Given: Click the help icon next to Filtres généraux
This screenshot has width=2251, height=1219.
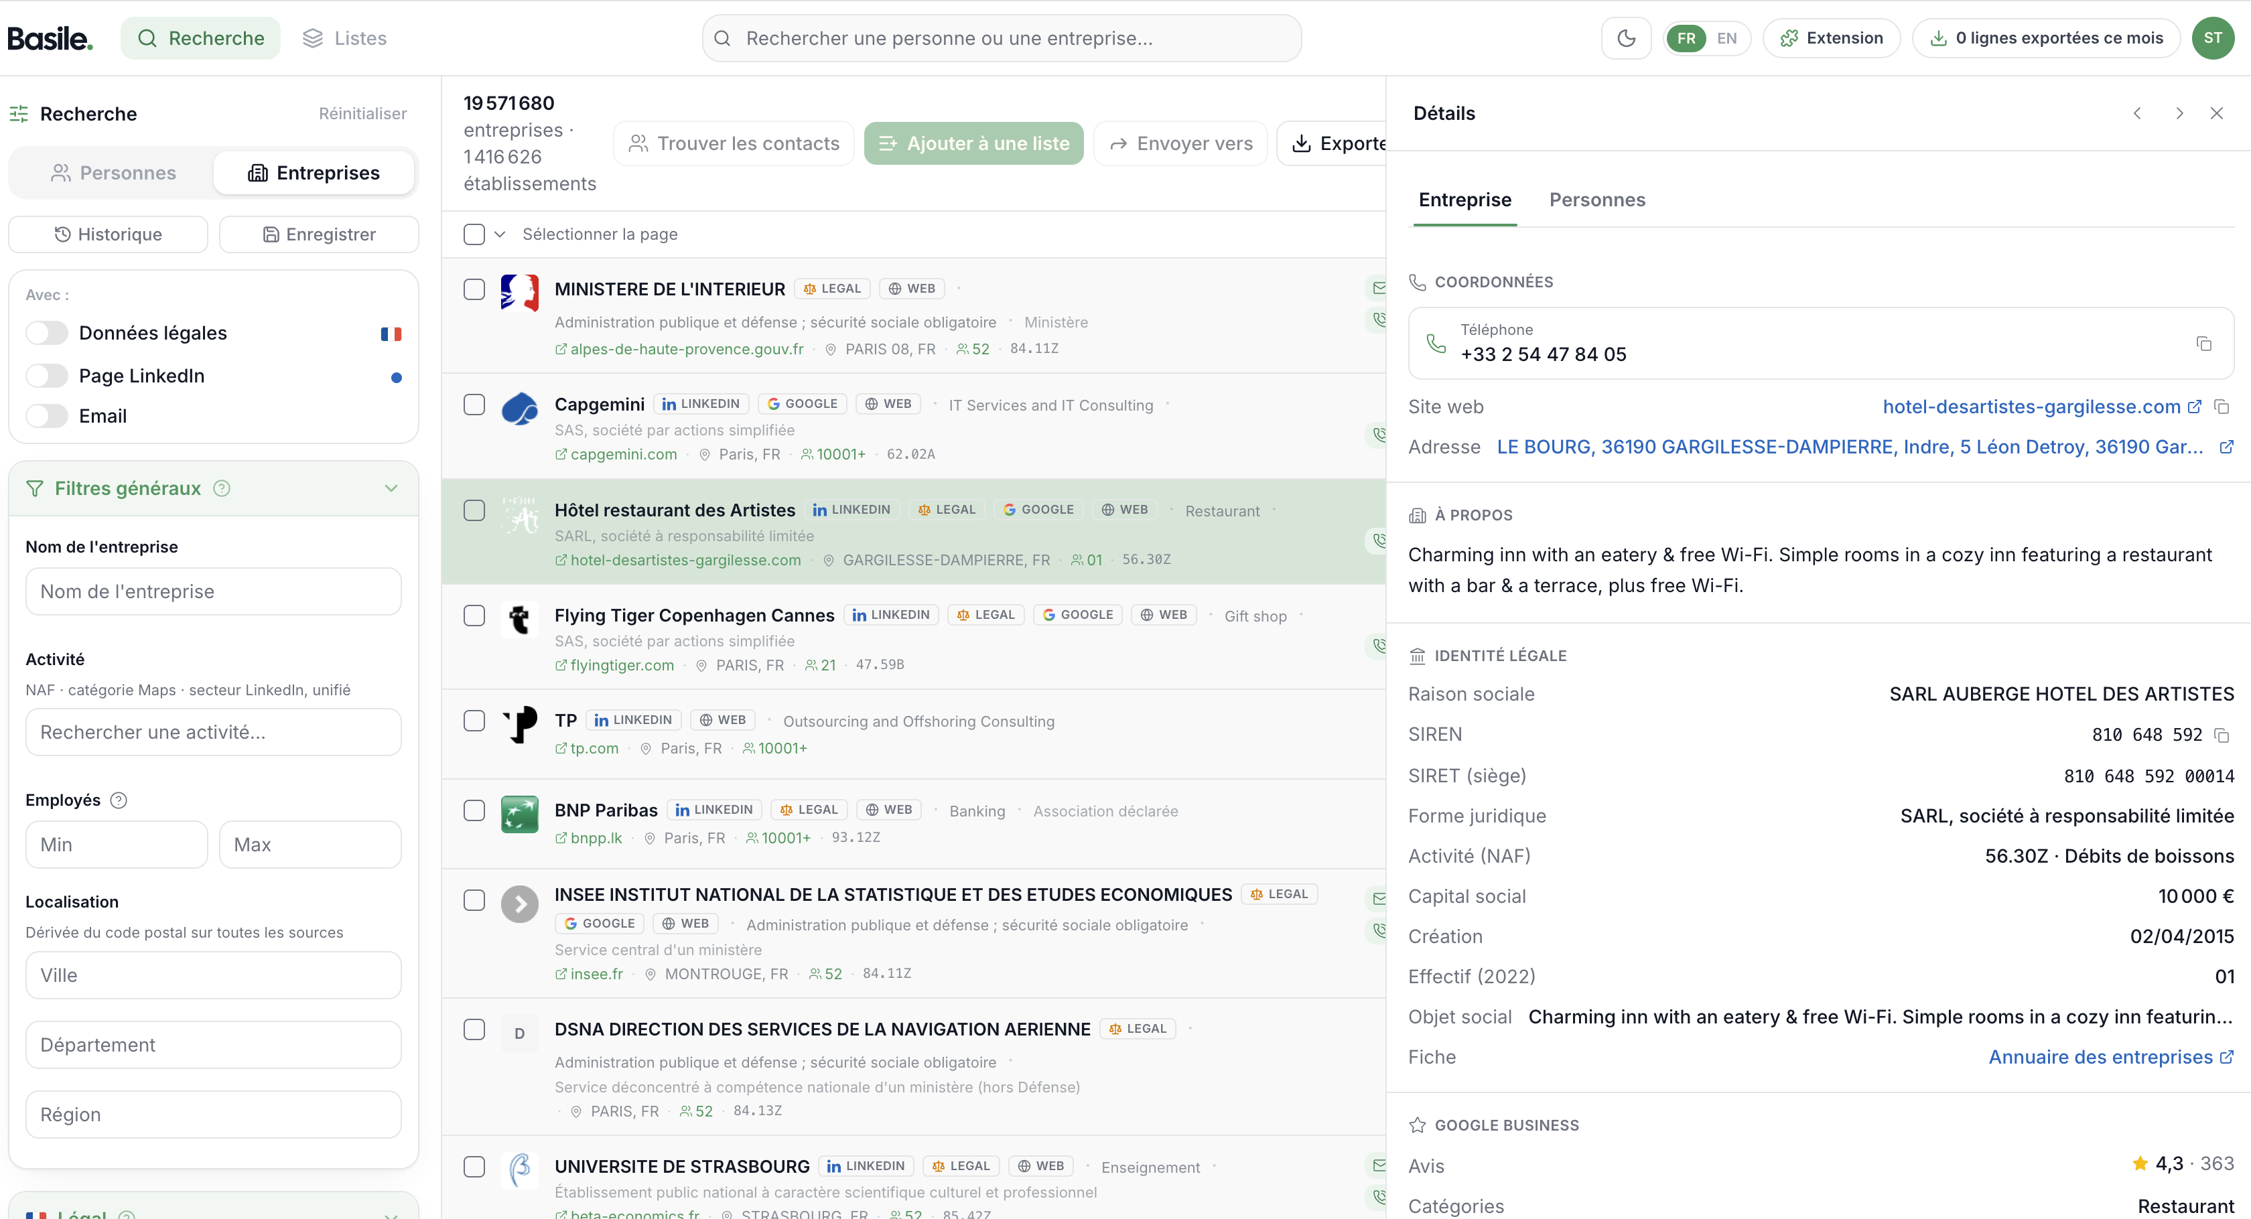Looking at the screenshot, I should point(222,488).
